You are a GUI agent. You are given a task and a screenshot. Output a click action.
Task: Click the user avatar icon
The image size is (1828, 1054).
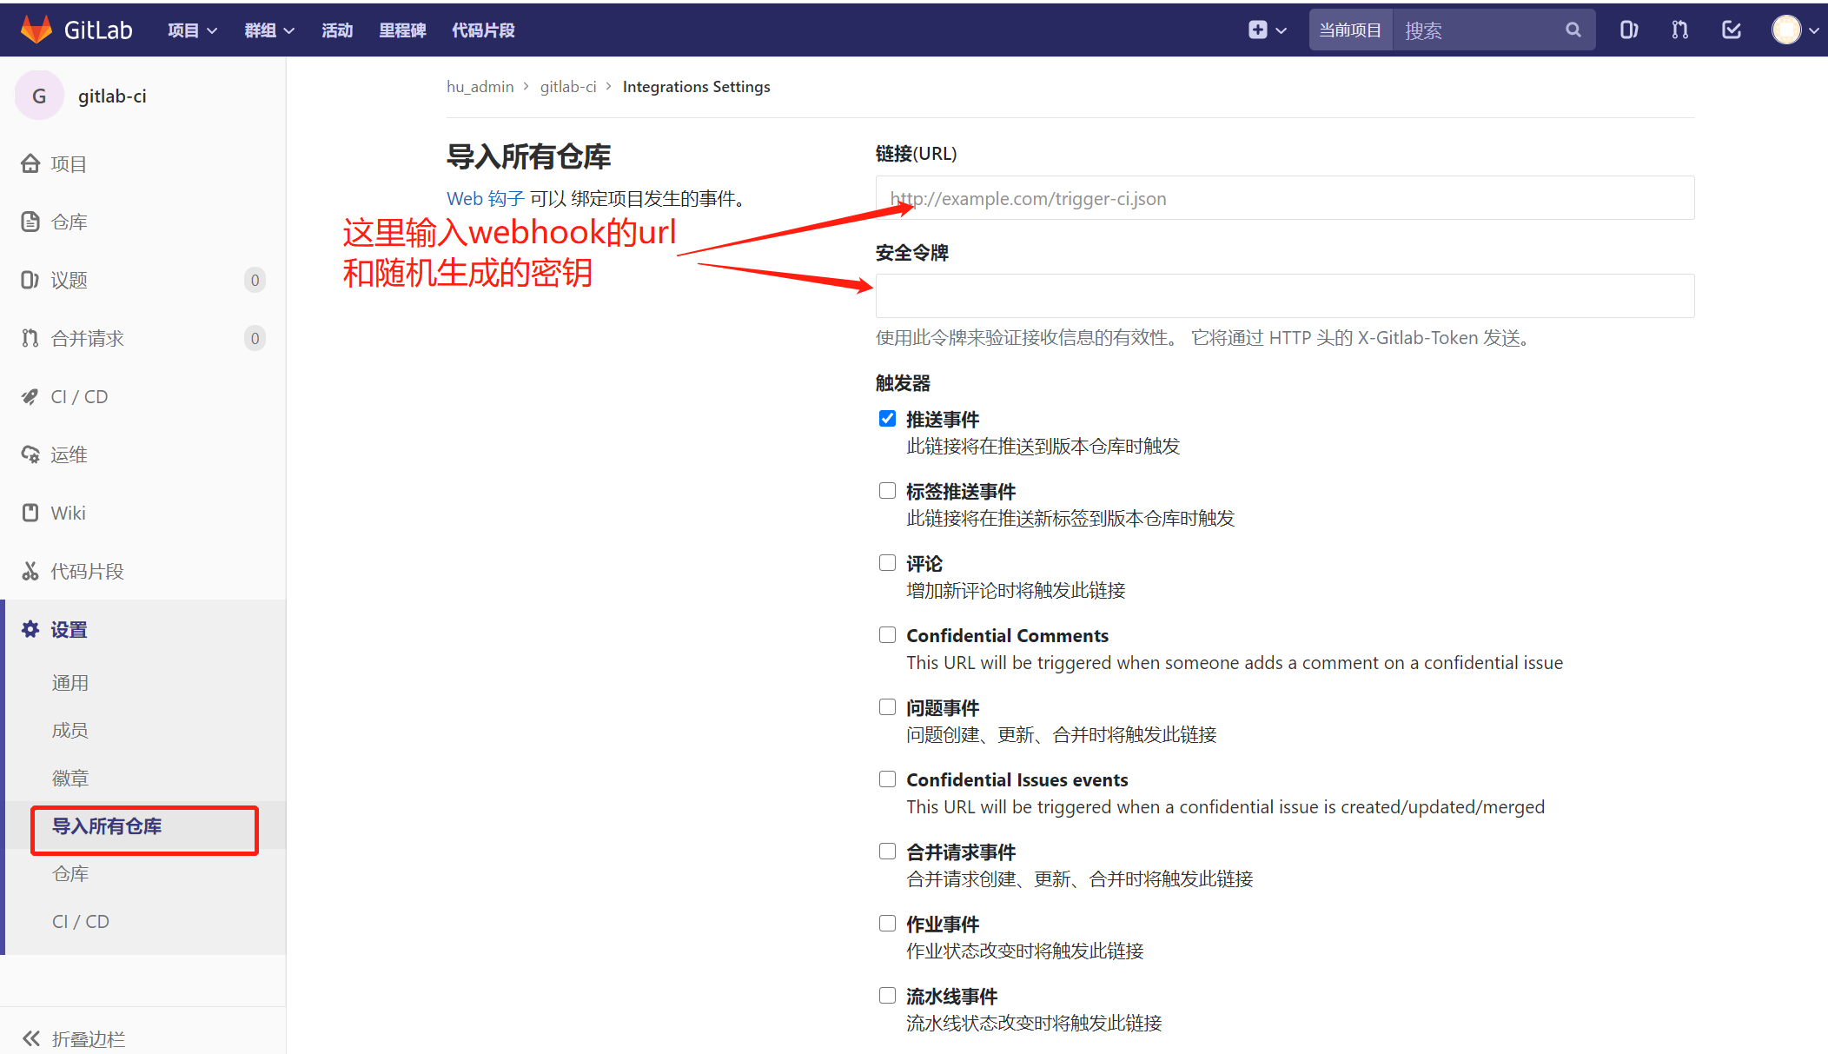coord(1786,30)
